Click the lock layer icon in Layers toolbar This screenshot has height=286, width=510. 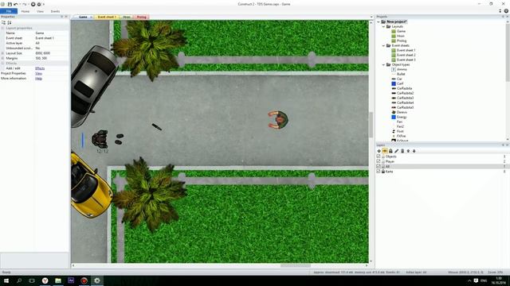390,151
